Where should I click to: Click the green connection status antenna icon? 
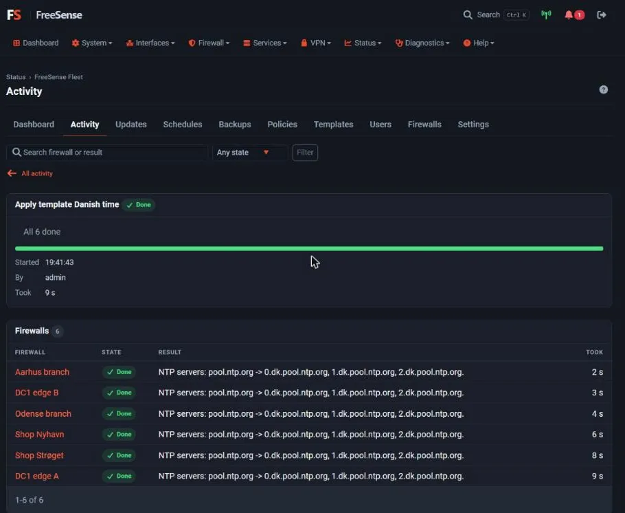(546, 14)
